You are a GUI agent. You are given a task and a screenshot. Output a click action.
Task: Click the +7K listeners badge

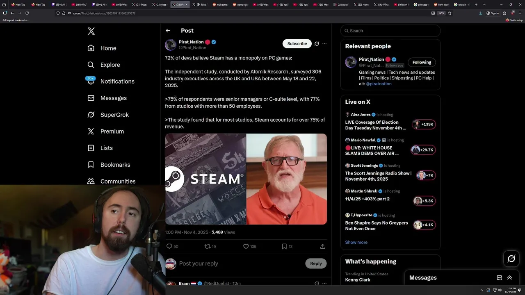pos(426,175)
